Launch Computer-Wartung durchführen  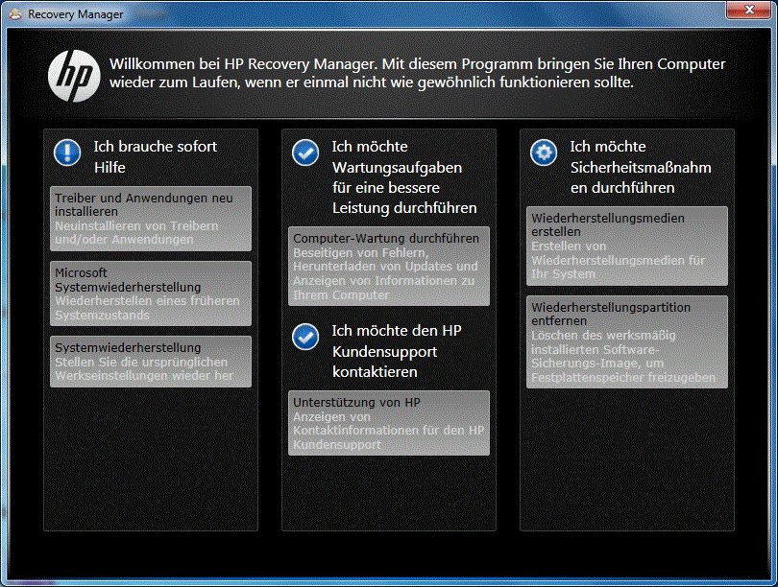(389, 266)
